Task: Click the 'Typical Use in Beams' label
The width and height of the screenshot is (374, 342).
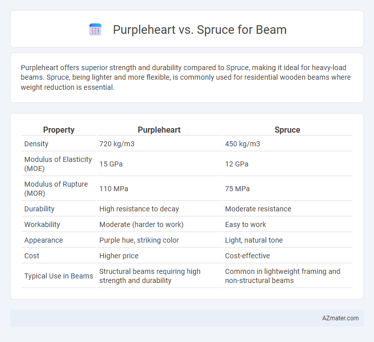Action: pos(59,276)
